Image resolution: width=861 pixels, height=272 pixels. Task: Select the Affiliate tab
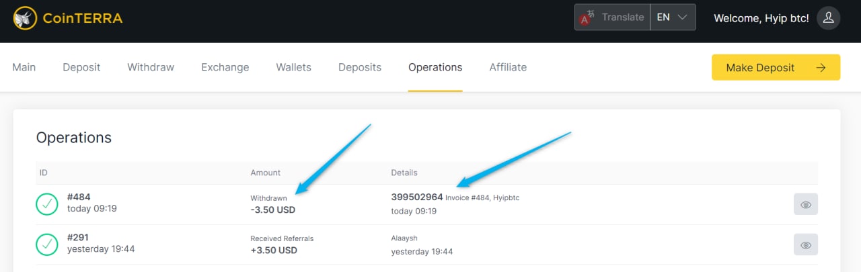point(508,67)
